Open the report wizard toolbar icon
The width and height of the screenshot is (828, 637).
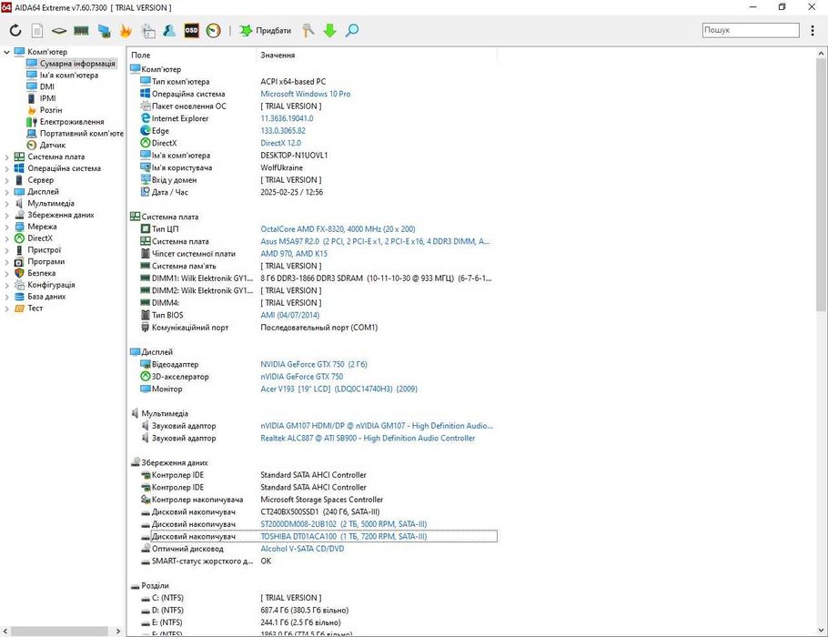(x=148, y=31)
